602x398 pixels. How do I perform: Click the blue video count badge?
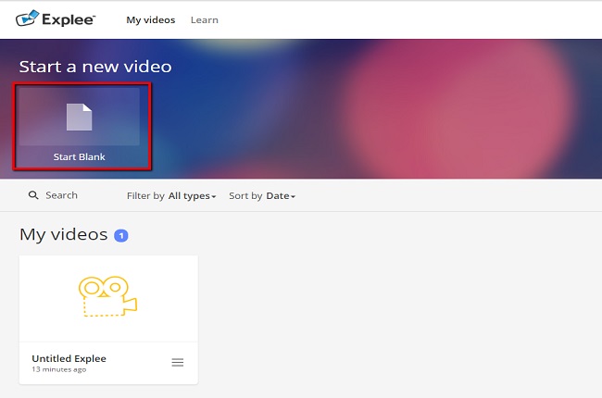point(120,236)
